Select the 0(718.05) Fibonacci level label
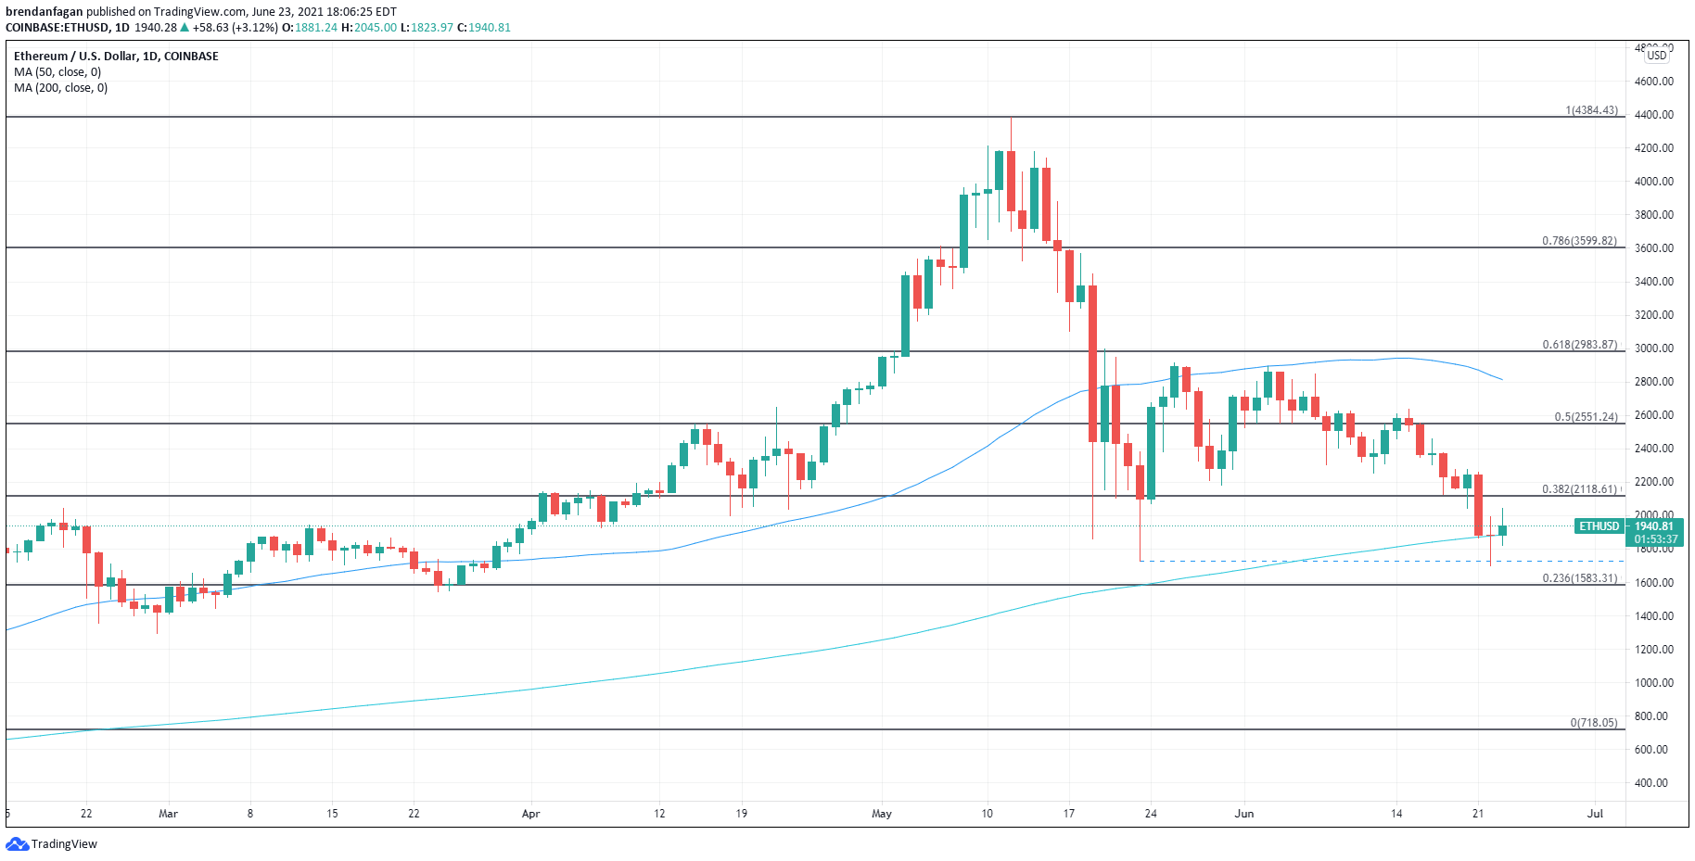The image size is (1695, 861). [1594, 723]
